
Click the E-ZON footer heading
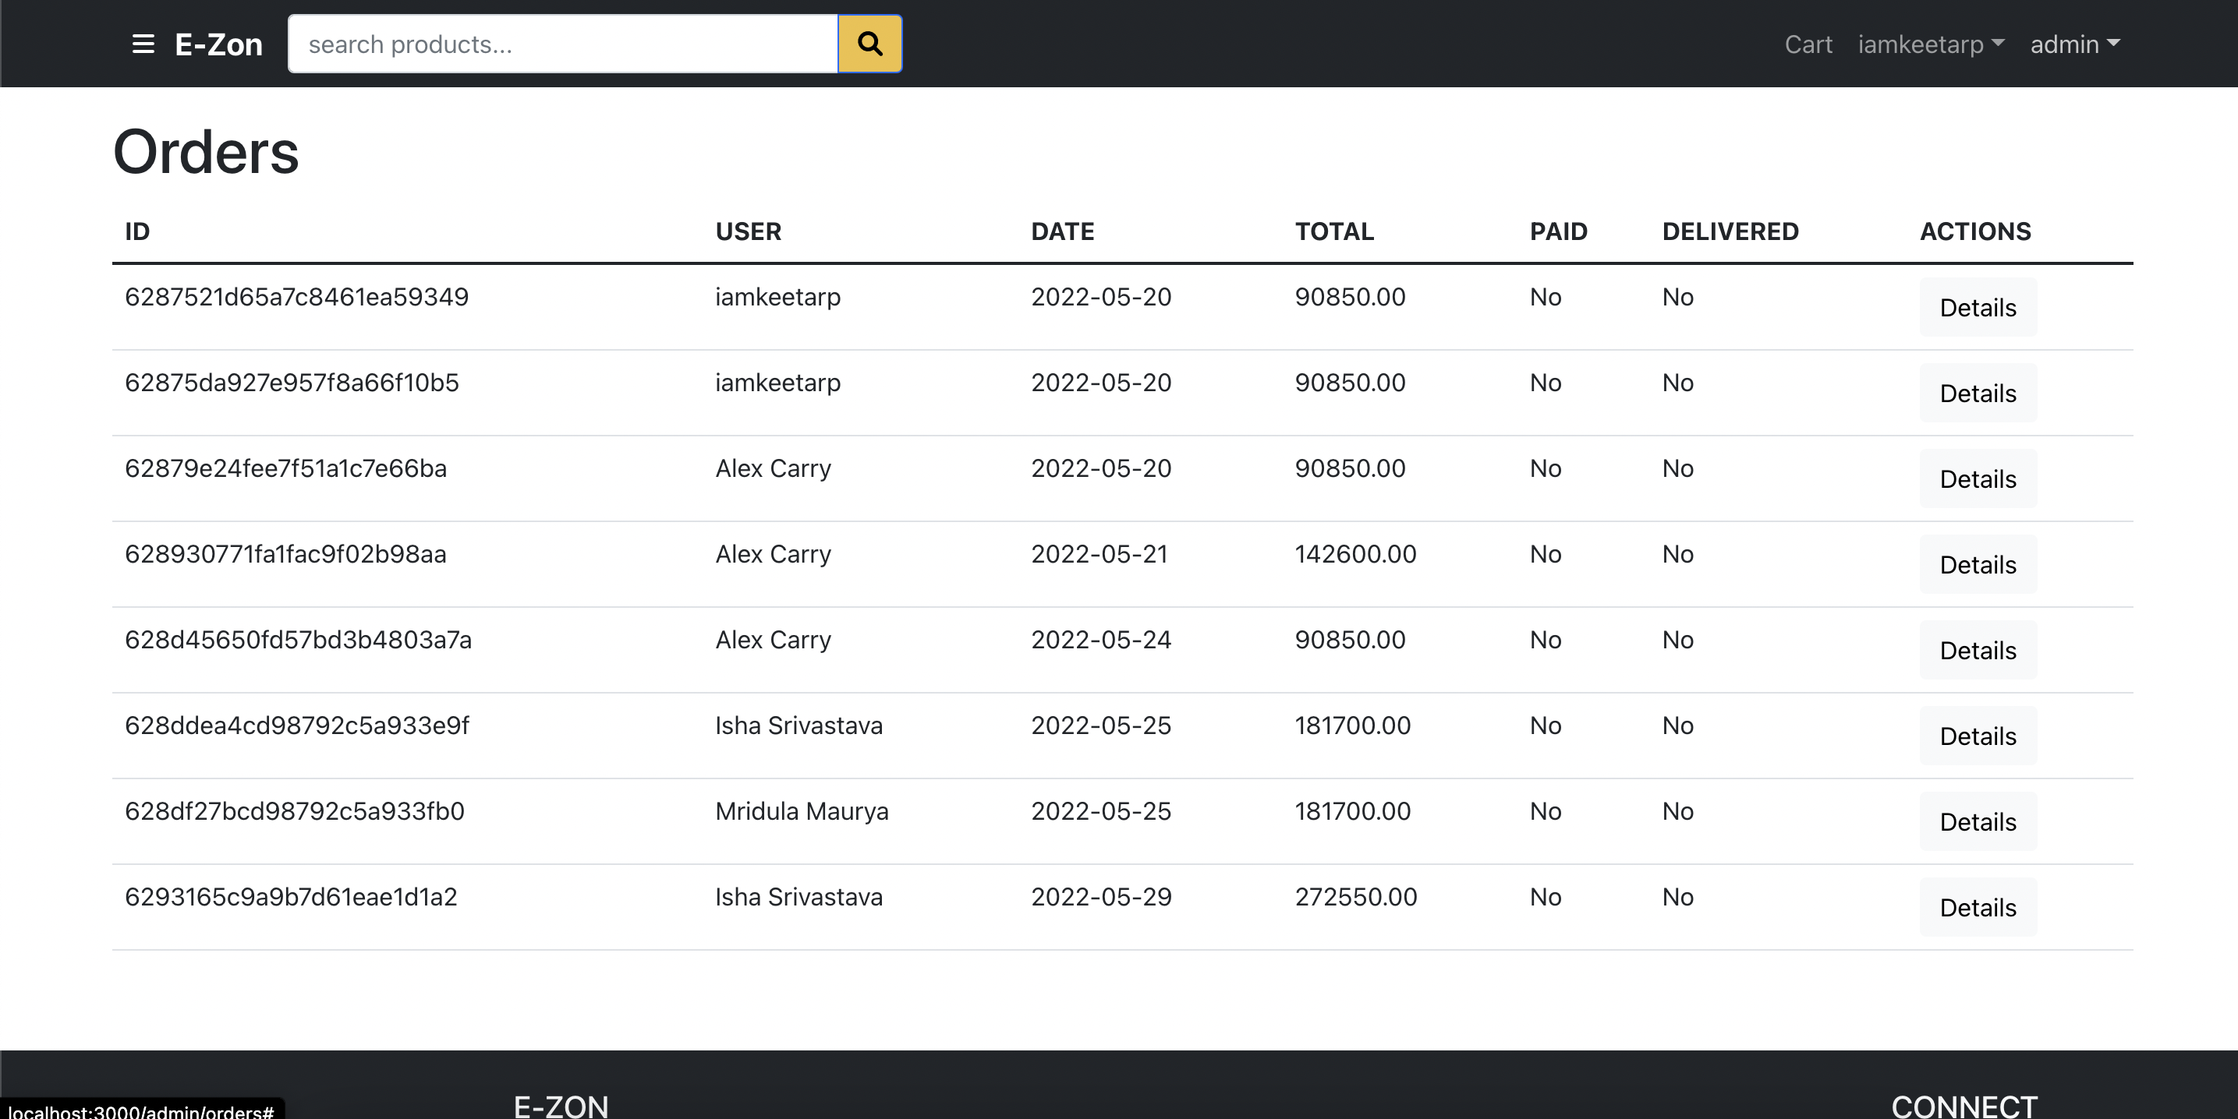[x=561, y=1106]
